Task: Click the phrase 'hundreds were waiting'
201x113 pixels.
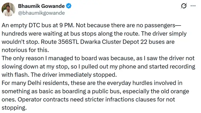Action: [x=30, y=34]
